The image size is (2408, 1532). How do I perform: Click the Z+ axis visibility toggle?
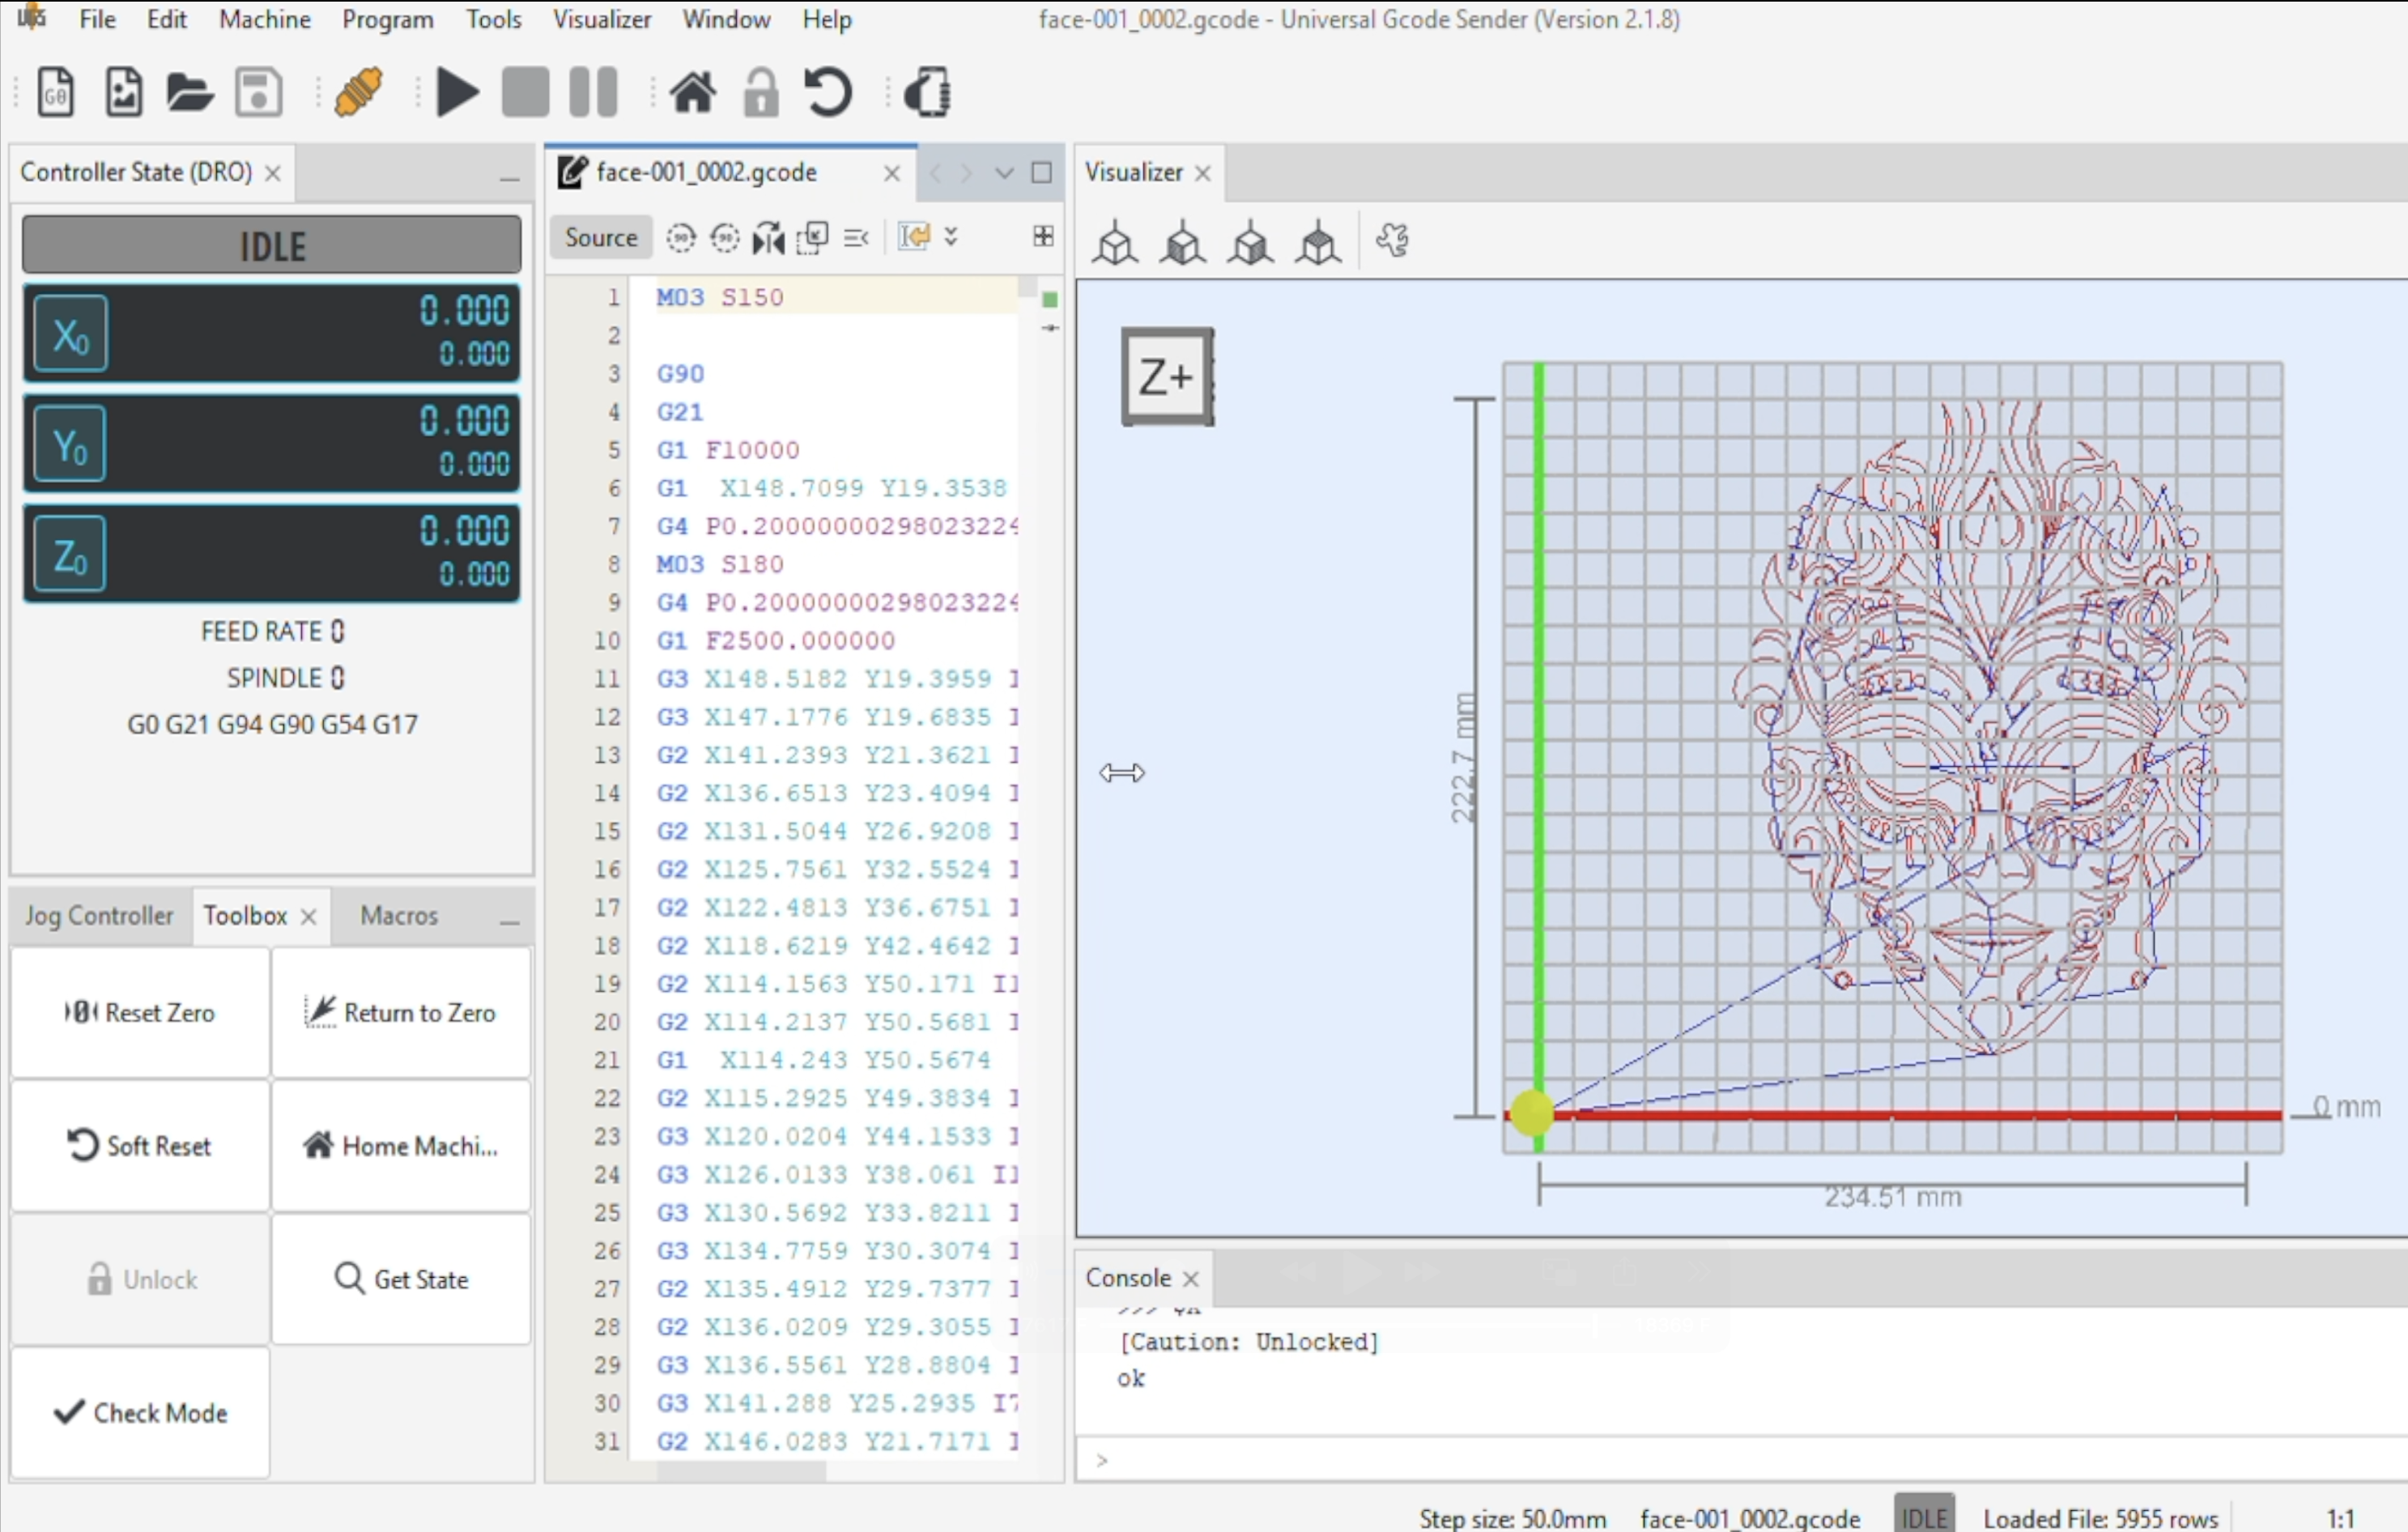pos(1164,374)
